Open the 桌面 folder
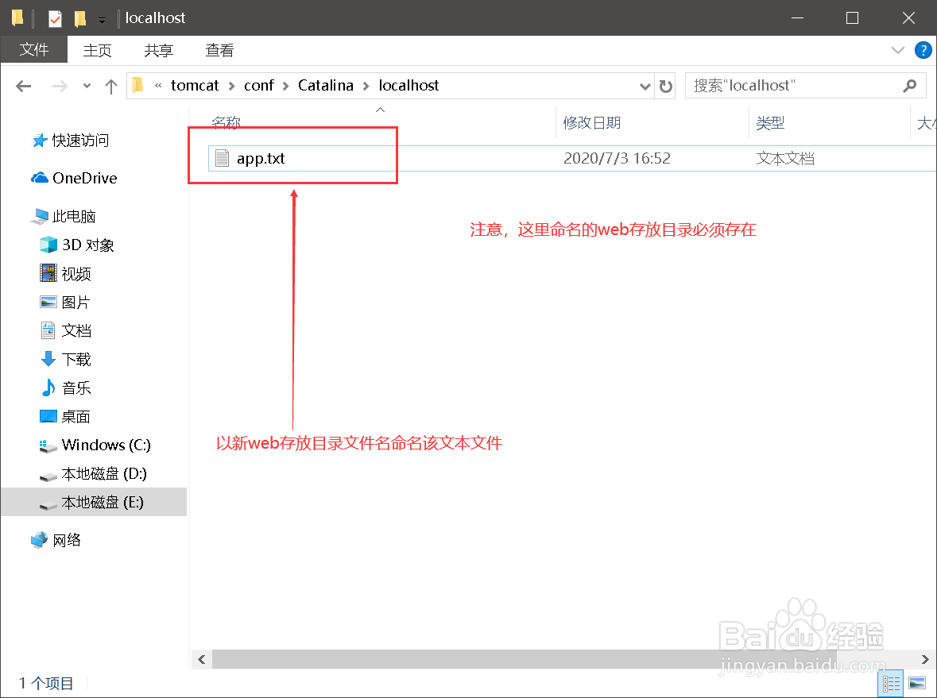Image resolution: width=937 pixels, height=698 pixels. point(76,417)
